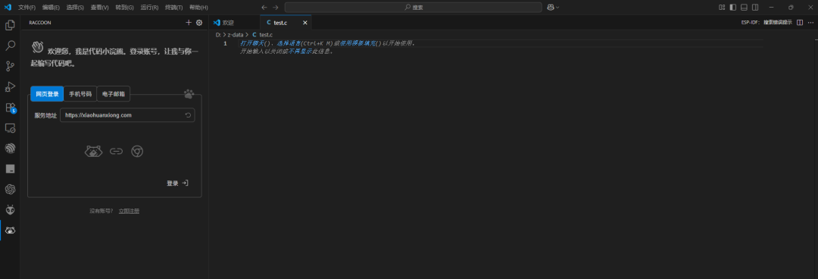Click the ESP-IDF search error hints button
818x279 pixels.
click(766, 23)
